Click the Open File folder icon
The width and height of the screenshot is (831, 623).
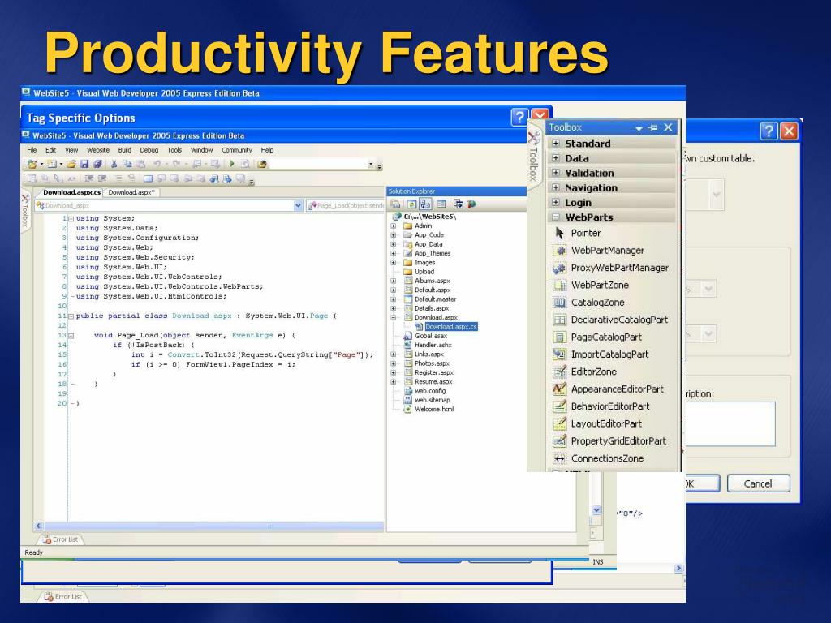click(x=71, y=164)
